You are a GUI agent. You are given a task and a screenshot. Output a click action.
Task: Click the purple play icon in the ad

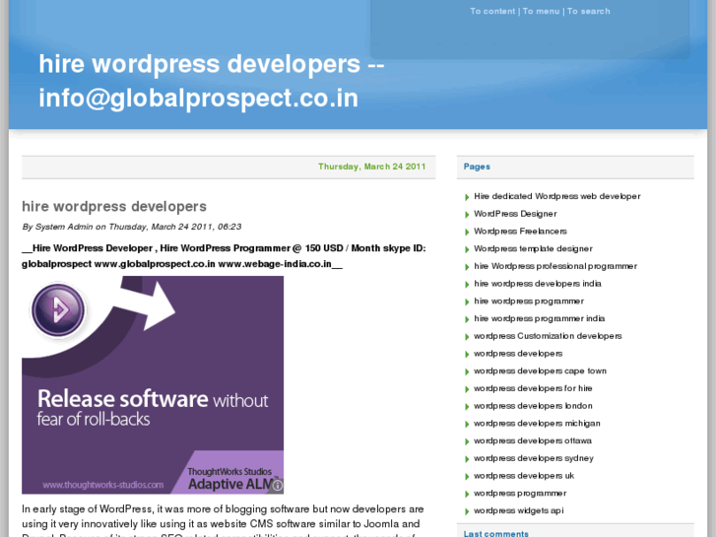tap(59, 310)
